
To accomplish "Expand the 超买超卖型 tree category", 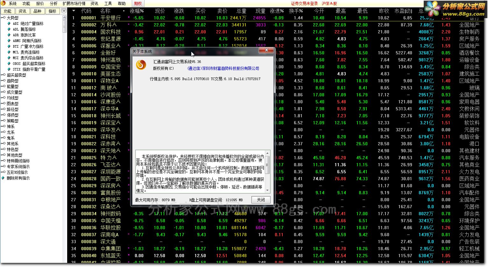I will pos(3,75).
